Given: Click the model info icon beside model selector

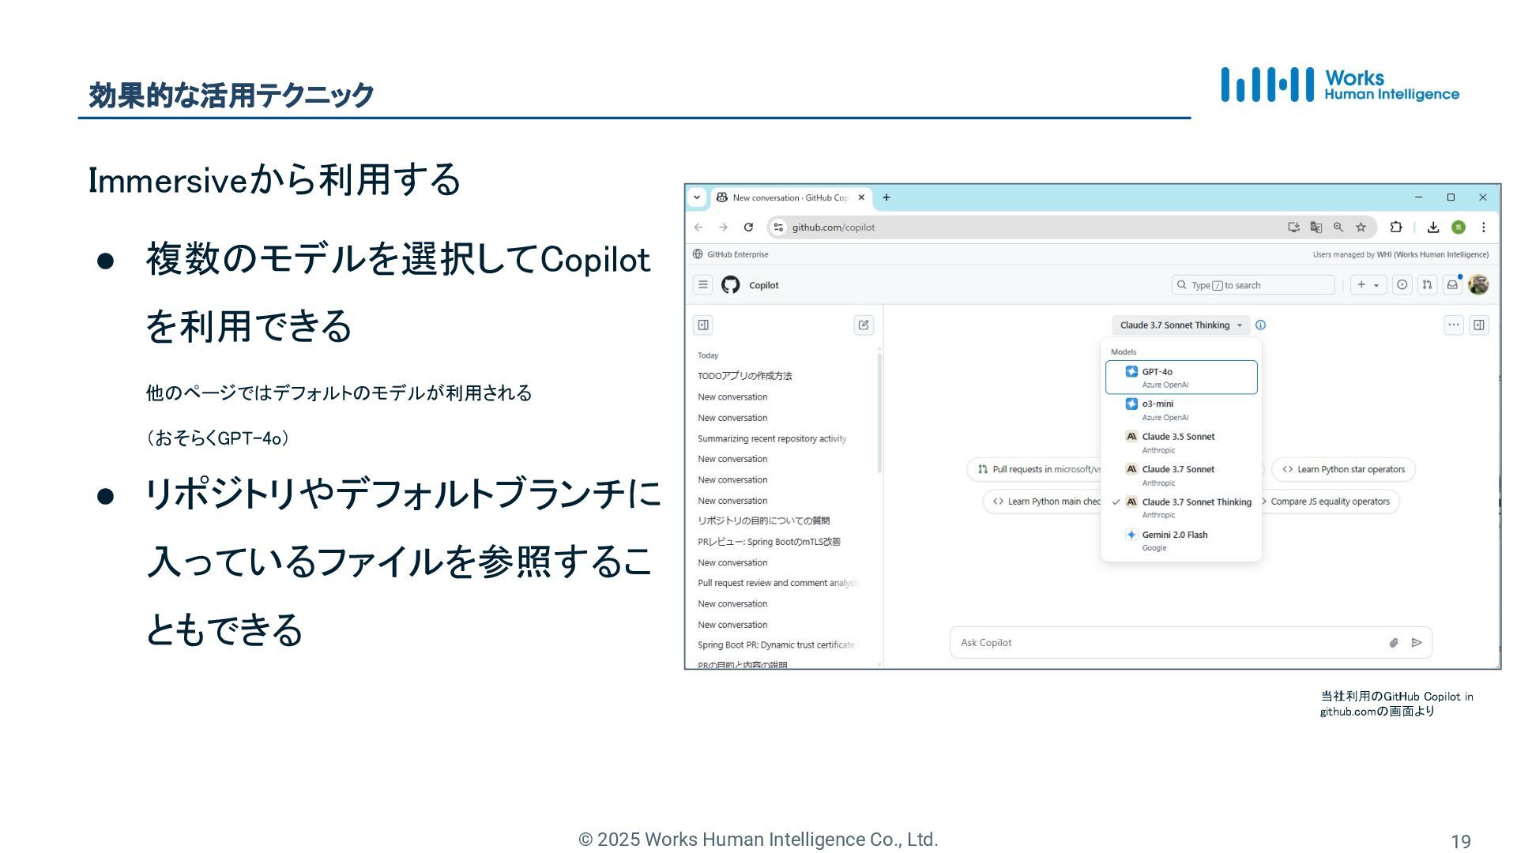Looking at the screenshot, I should 1261,325.
